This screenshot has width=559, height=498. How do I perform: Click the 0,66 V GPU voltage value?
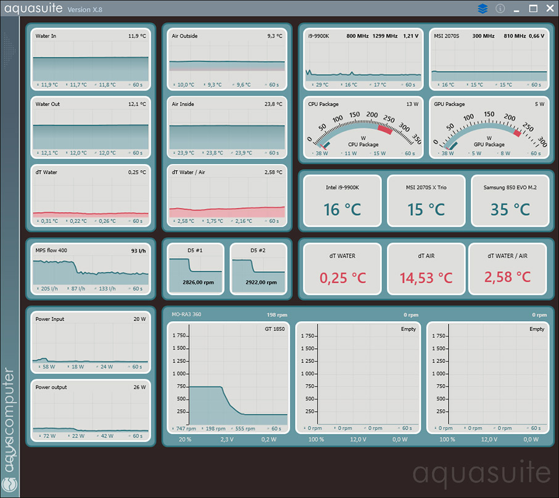point(537,36)
